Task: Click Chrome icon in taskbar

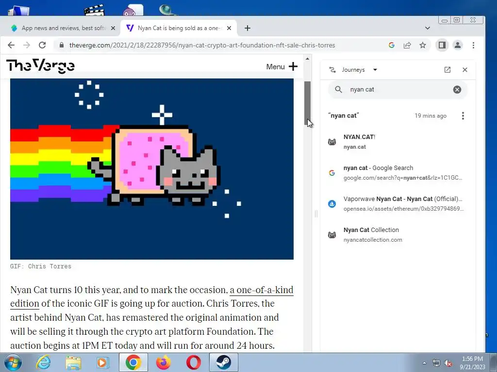Action: click(x=133, y=362)
